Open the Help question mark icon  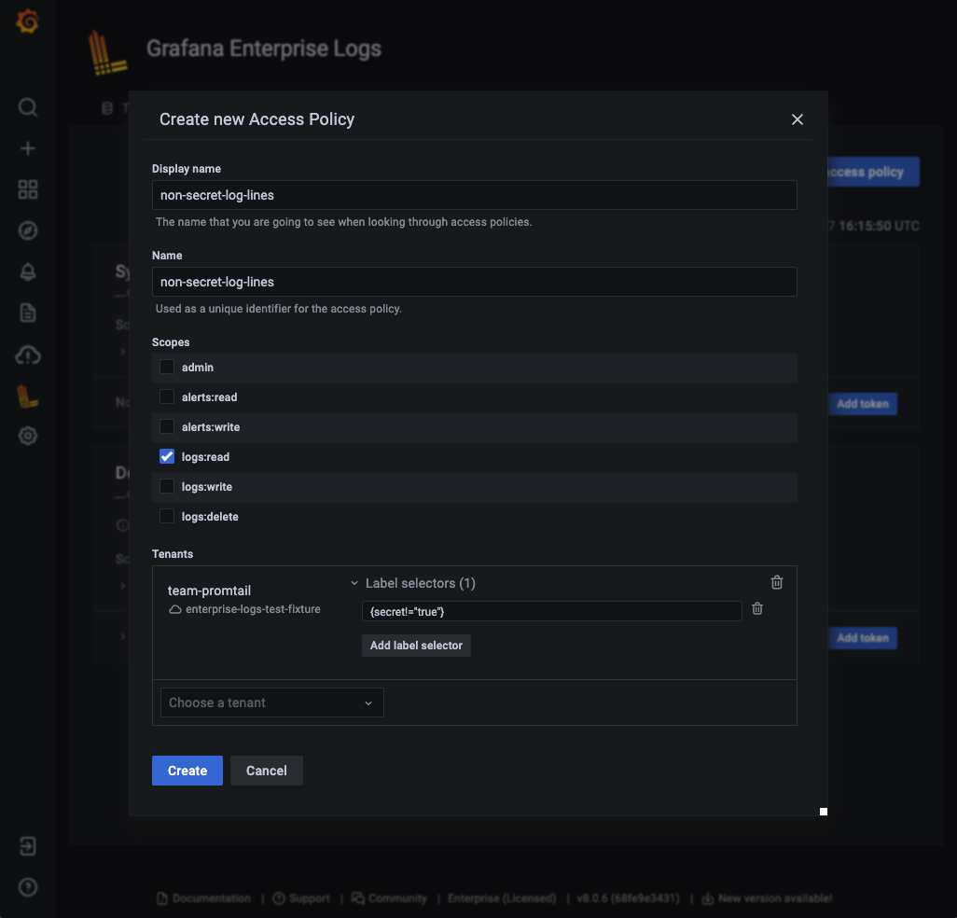pyautogui.click(x=27, y=886)
